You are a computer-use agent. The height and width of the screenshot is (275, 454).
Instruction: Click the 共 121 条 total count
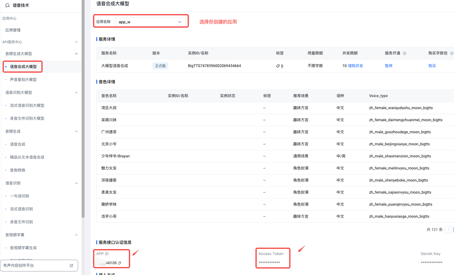[x=434, y=230]
